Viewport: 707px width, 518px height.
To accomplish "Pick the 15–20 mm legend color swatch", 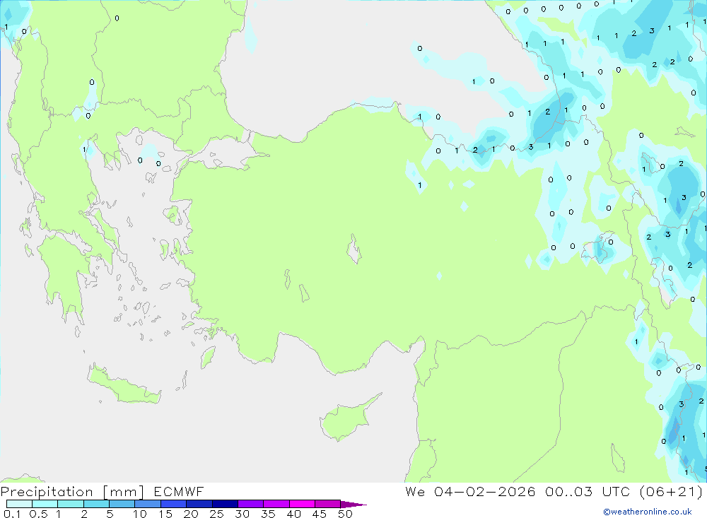I will [x=174, y=504].
